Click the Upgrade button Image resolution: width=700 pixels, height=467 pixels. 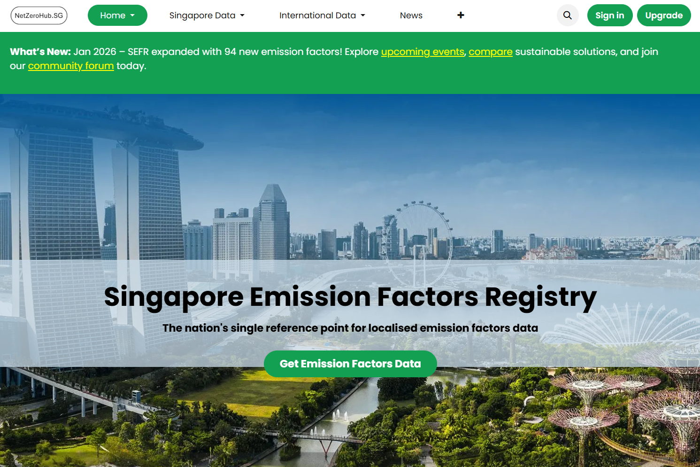663,16
